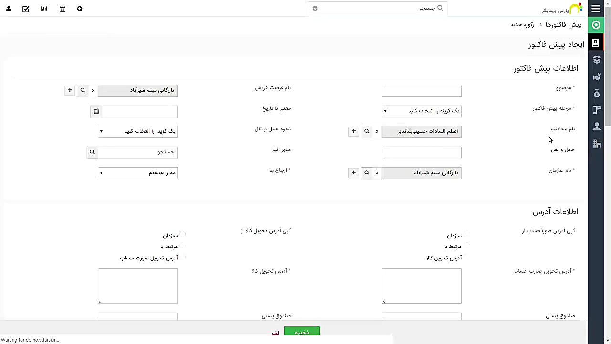
Task: Open the مرحله پیش فاکتور dropdown
Action: click(421, 110)
